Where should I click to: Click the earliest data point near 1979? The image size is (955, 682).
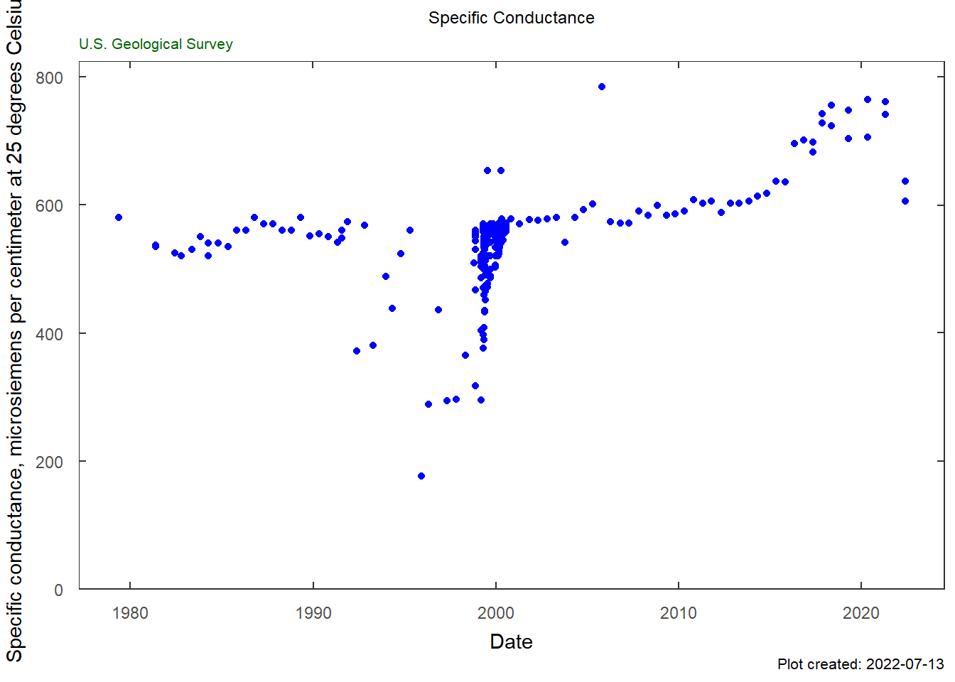click(119, 217)
